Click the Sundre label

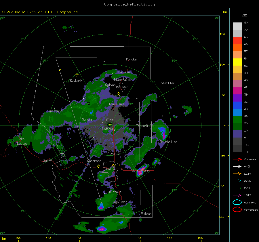tap(87, 119)
